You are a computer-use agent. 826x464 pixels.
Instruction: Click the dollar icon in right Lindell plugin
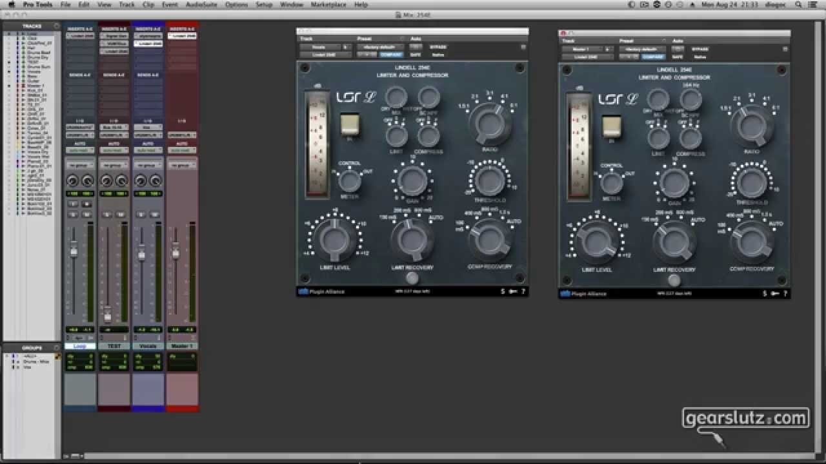point(765,293)
